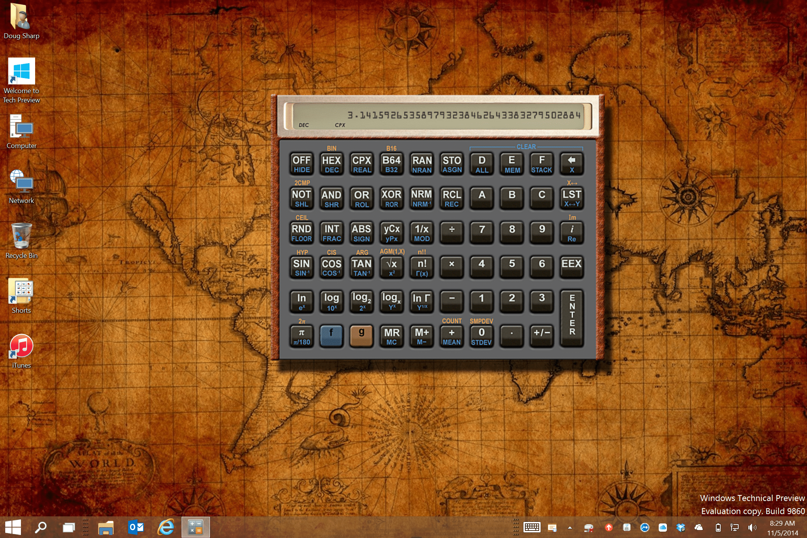Open Task View on taskbar
The height and width of the screenshot is (538, 807).
click(68, 527)
